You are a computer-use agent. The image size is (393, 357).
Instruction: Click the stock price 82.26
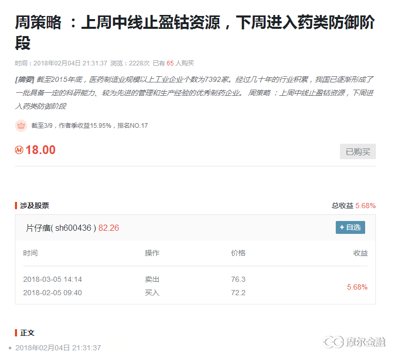pyautogui.click(x=108, y=228)
